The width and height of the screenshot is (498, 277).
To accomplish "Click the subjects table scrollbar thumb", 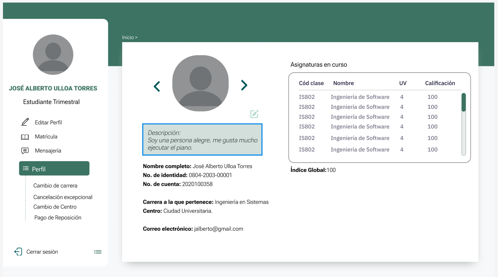I will click(464, 102).
